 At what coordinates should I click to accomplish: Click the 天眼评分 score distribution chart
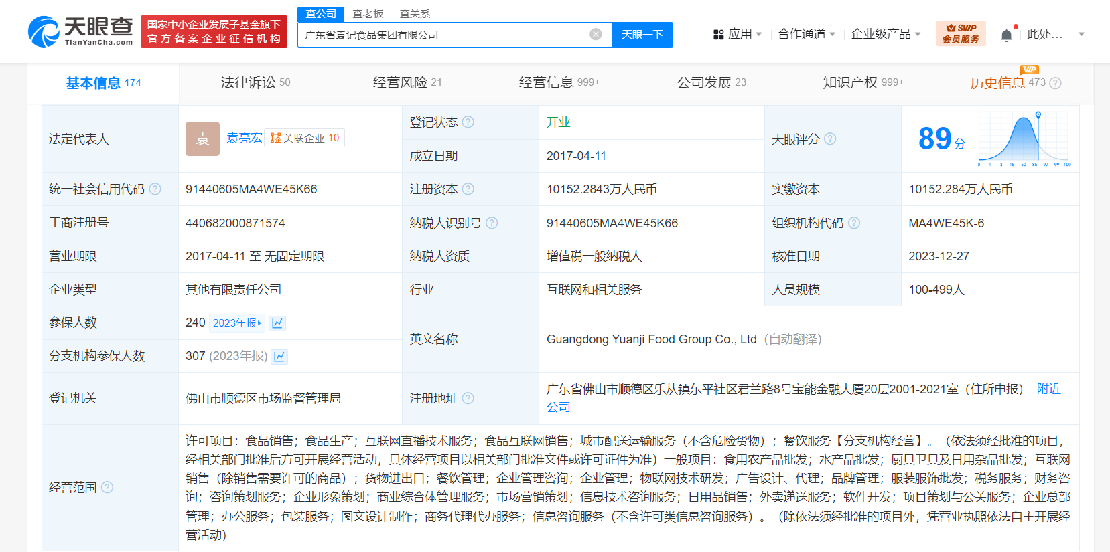(1024, 139)
